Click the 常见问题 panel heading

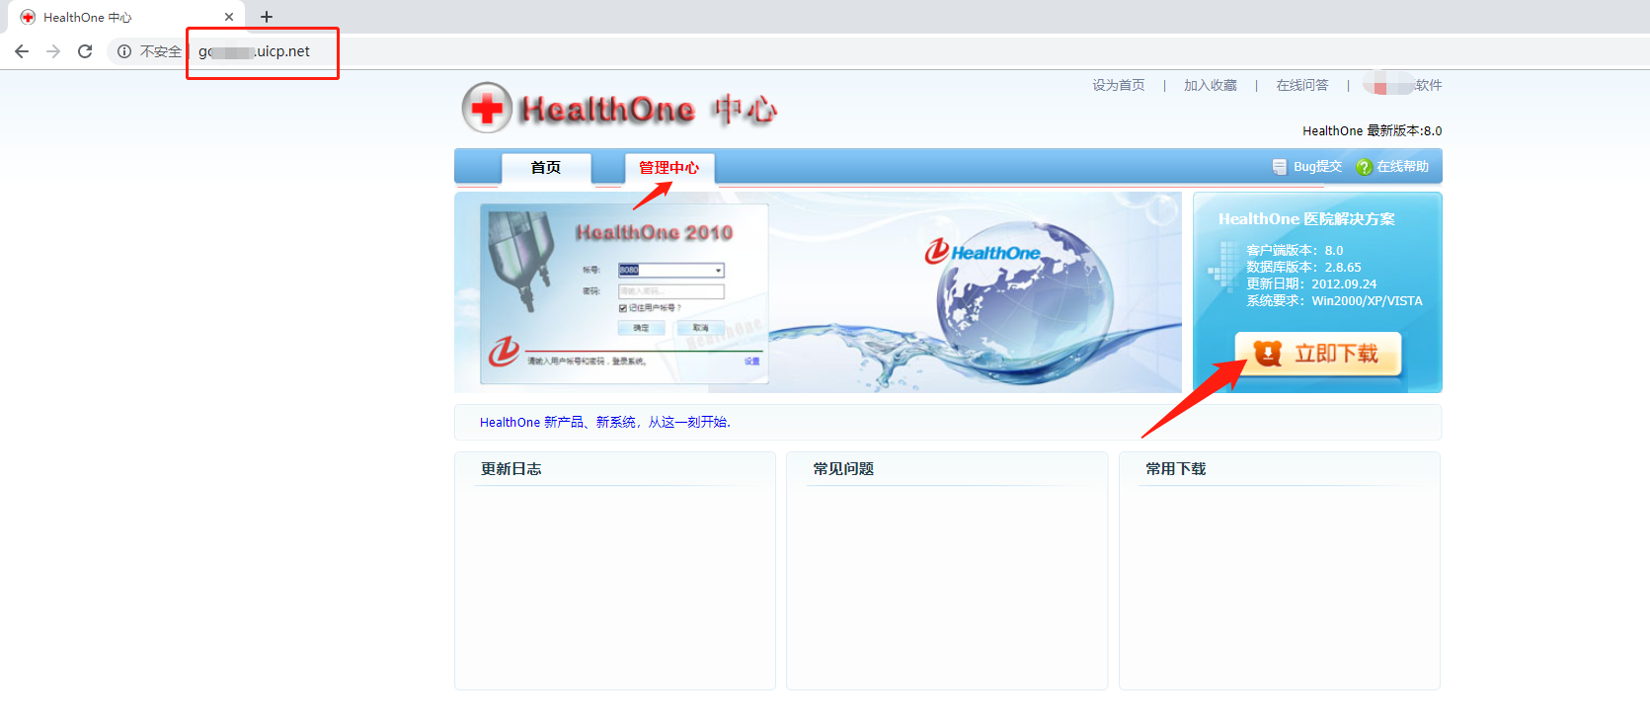[x=844, y=469]
